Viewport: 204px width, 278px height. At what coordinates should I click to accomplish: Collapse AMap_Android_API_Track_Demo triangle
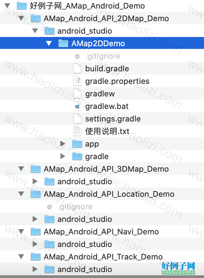21,257
